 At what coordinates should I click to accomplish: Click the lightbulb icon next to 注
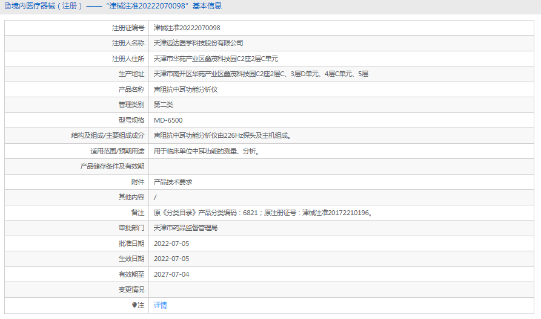(134, 305)
